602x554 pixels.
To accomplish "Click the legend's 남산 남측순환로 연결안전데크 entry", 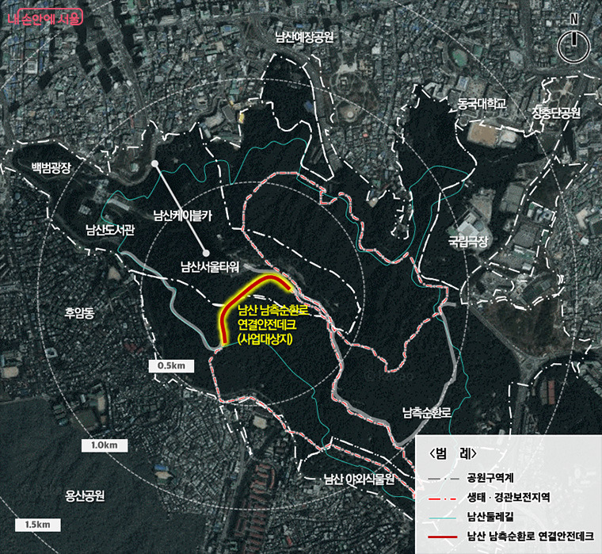I will coord(530,537).
